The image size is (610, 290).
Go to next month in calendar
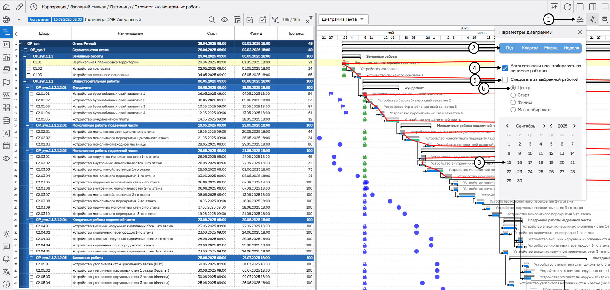click(x=544, y=126)
